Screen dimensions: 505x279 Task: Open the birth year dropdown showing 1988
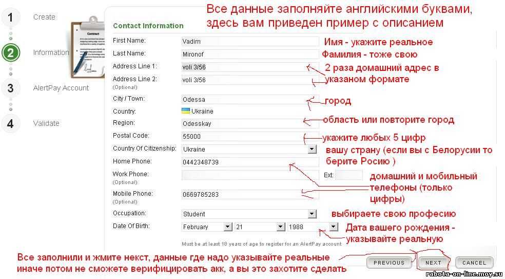coord(333,227)
